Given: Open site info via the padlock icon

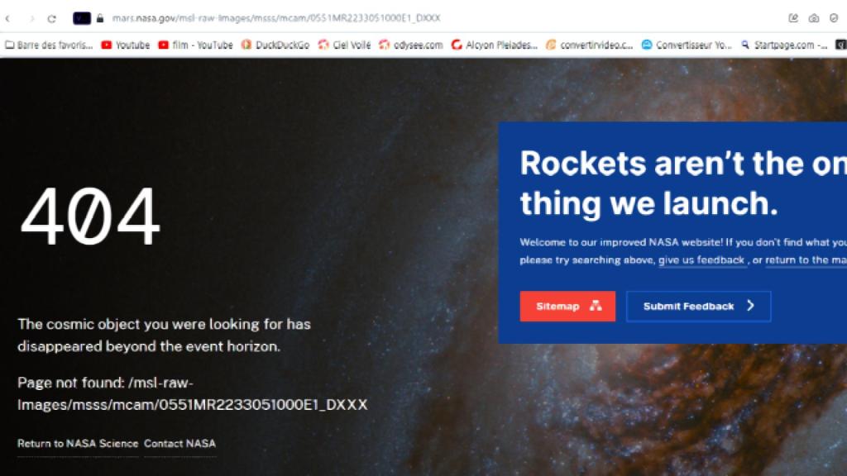Looking at the screenshot, I should click(99, 18).
